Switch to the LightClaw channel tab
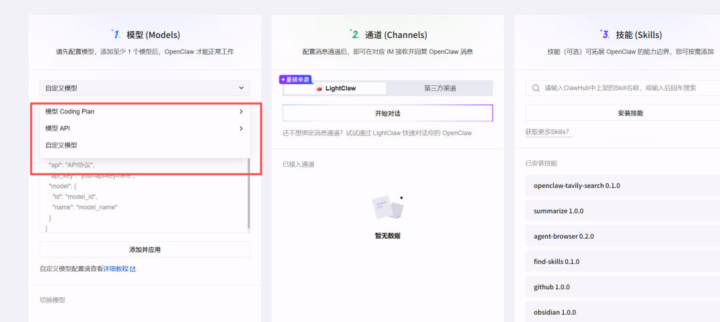 [335, 88]
